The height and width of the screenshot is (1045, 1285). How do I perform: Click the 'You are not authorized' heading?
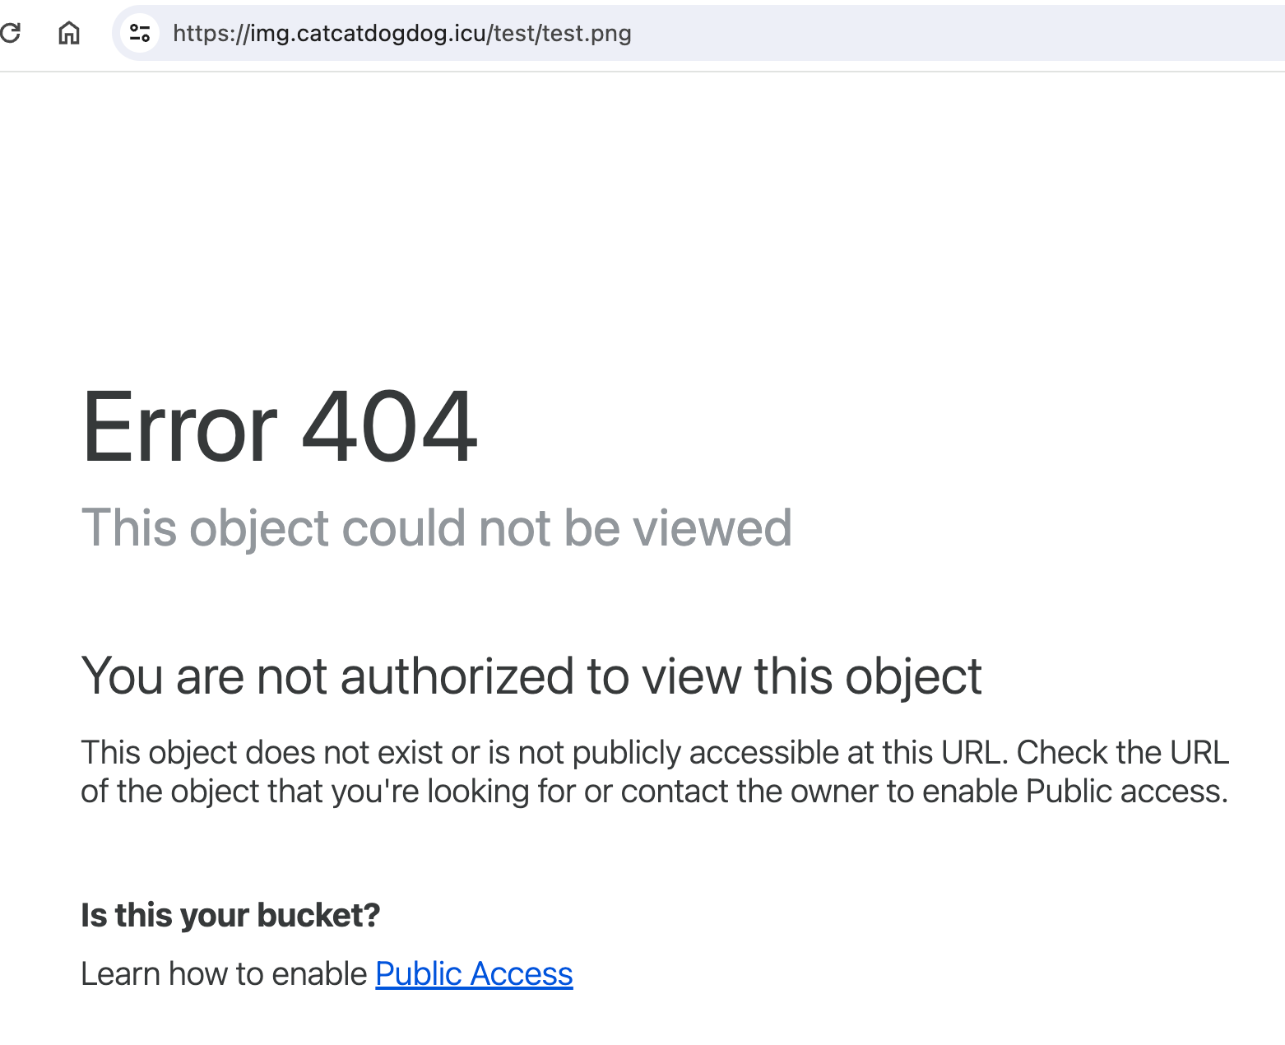531,676
